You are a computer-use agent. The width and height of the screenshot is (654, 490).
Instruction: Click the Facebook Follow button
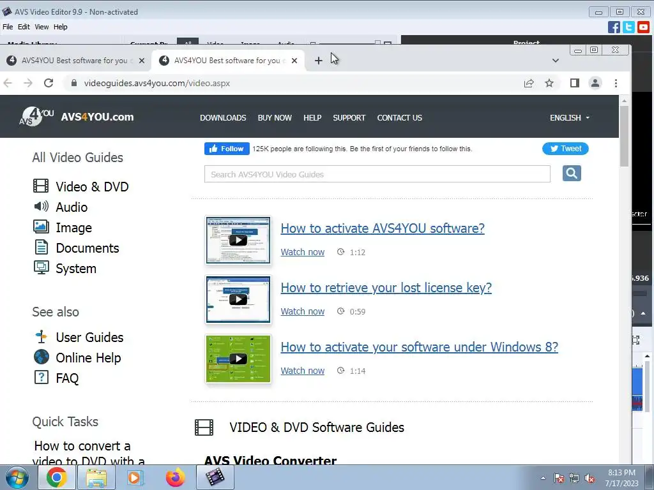(x=227, y=149)
